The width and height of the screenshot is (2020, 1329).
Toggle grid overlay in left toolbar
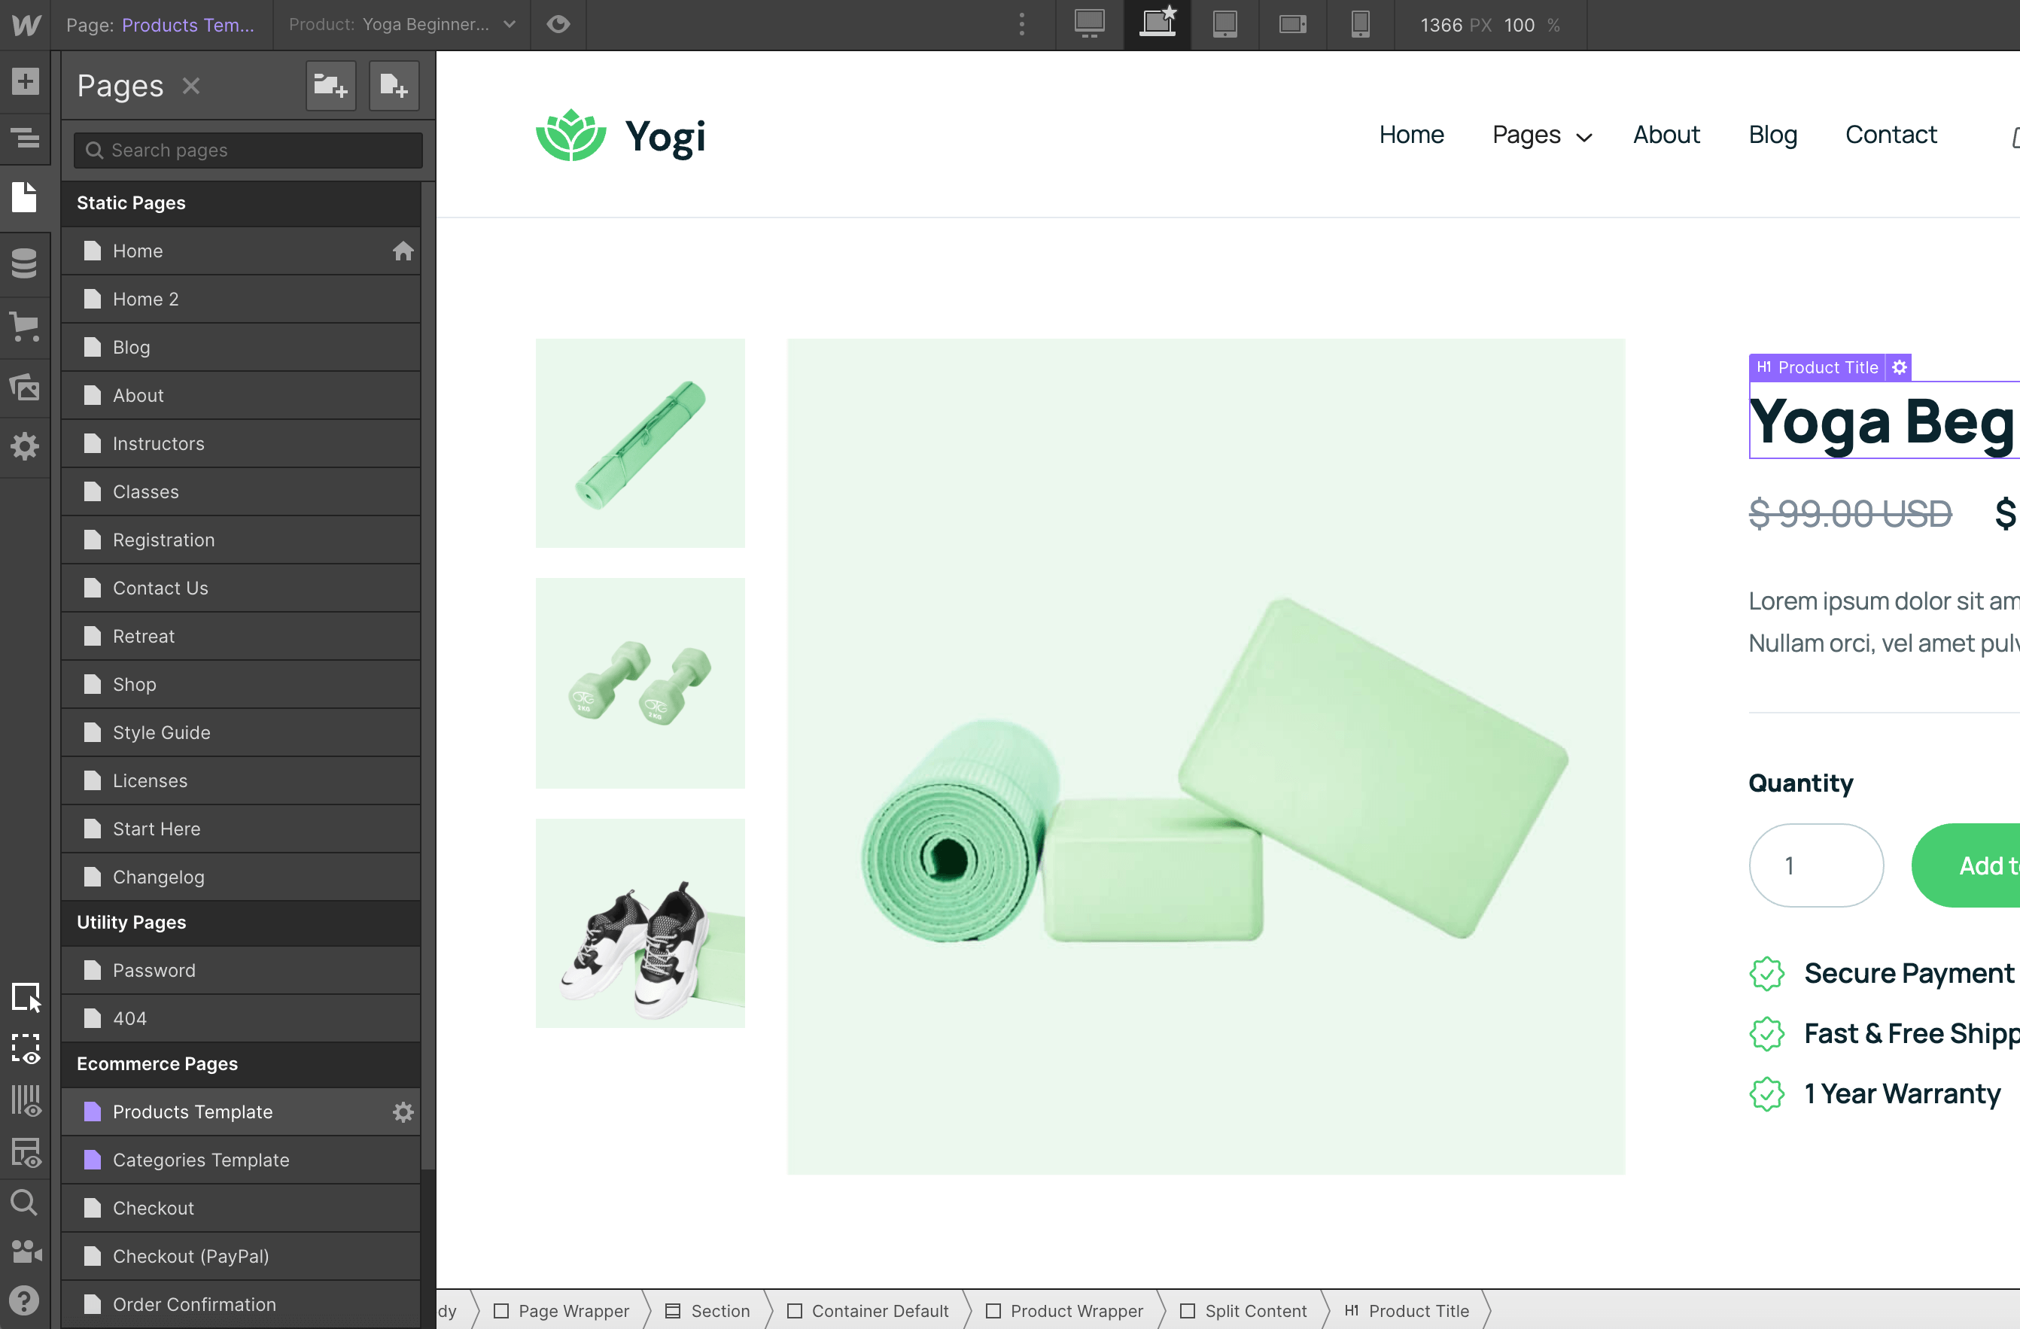point(26,1101)
